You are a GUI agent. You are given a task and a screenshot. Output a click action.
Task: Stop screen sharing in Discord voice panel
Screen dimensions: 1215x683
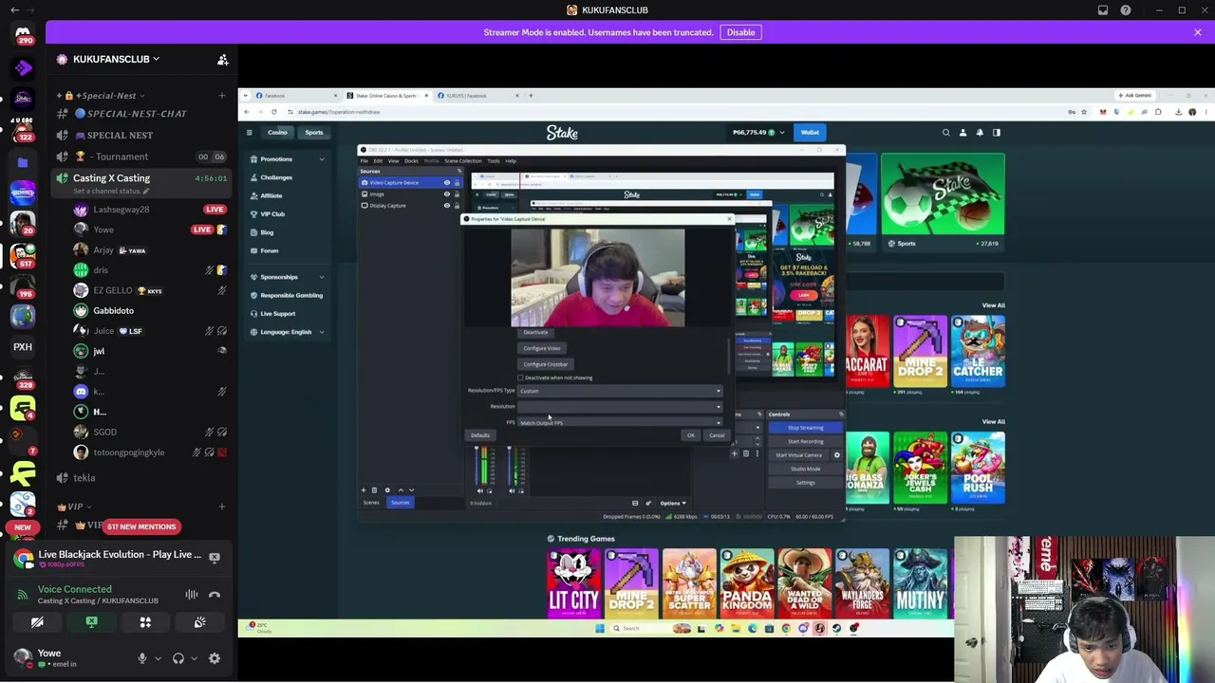(x=91, y=622)
